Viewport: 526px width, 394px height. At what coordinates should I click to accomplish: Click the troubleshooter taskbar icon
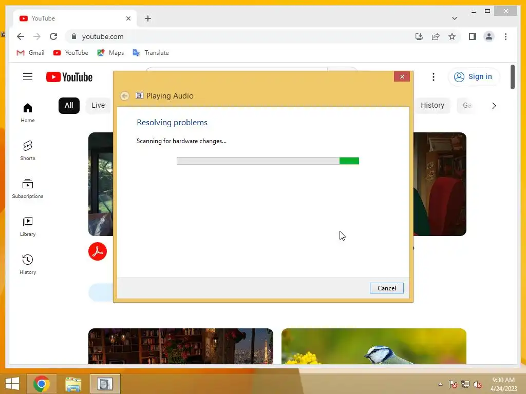(x=105, y=384)
